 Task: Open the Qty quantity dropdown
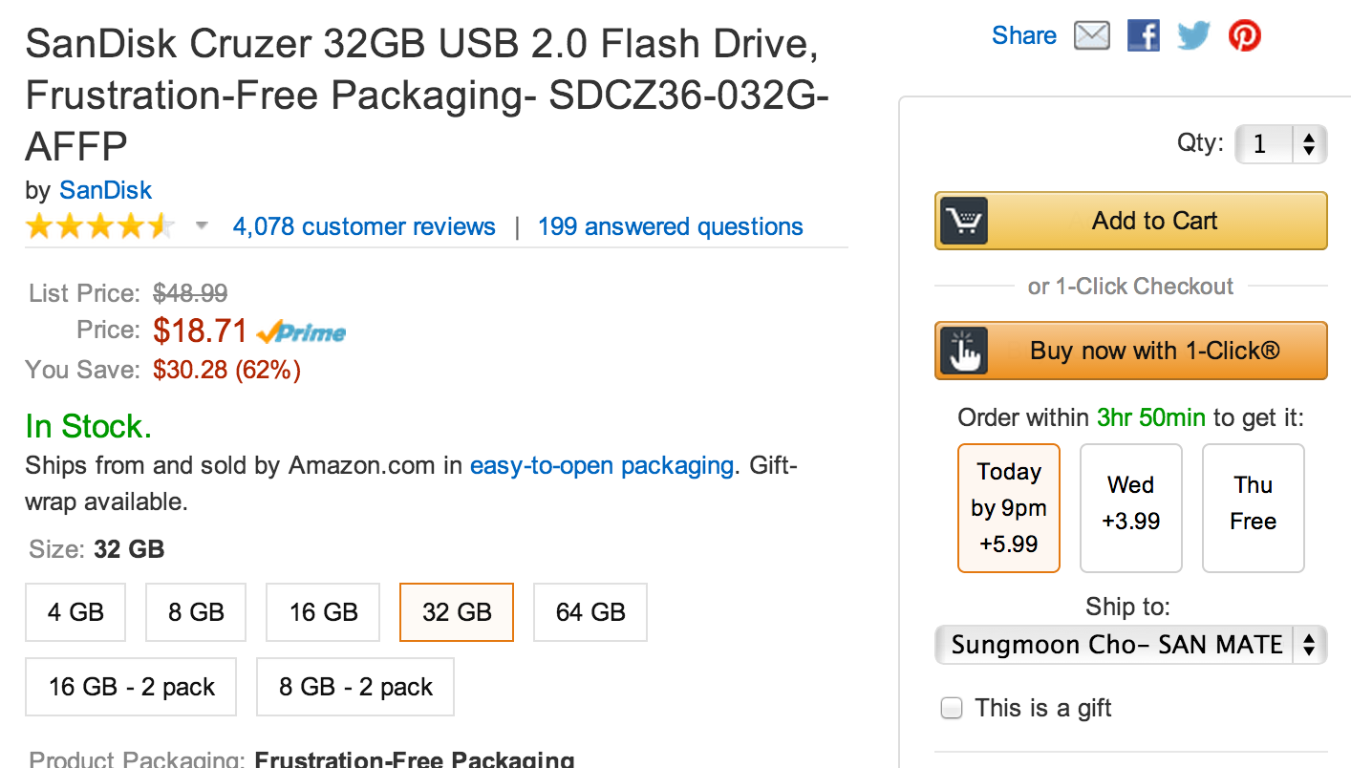click(x=1280, y=145)
